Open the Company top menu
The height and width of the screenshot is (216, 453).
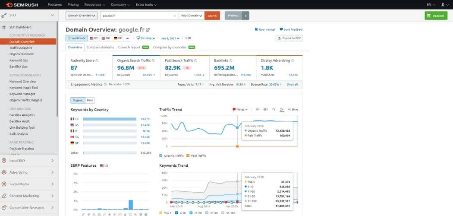click(x=120, y=5)
